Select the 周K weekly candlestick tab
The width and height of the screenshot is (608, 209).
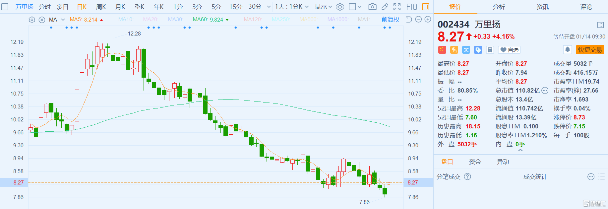tap(101, 7)
